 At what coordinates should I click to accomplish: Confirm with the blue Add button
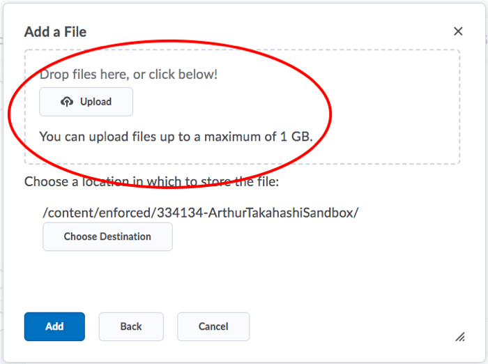tap(54, 326)
